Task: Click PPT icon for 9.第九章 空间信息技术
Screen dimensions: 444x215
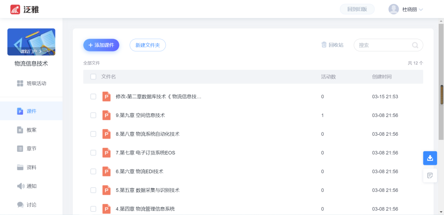Action: [106, 116]
